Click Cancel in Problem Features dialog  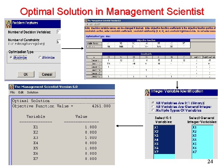pyautogui.click(x=47, y=74)
